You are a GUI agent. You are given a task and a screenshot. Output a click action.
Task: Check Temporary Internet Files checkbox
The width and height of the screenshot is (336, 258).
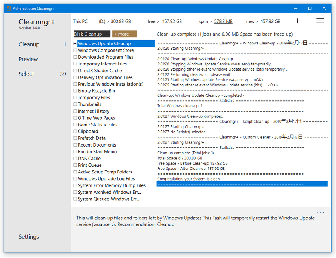(75, 64)
